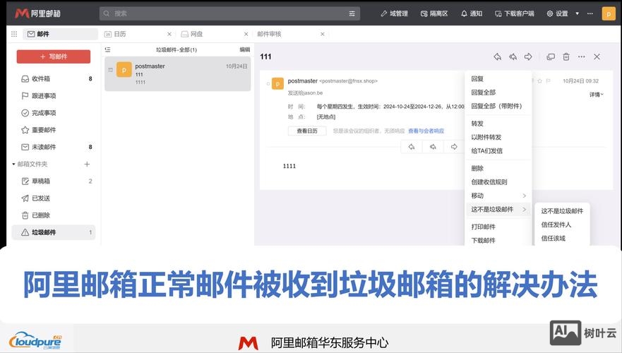Click the trash delete icon in mail header

coord(566,56)
